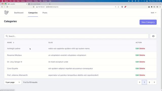The image size is (162, 91).
Task: Edit the Rosanna Nikolaus category
Action: [x=137, y=55]
